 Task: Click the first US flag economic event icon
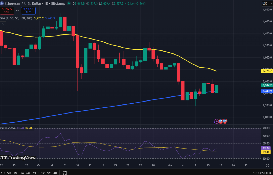point(221,122)
